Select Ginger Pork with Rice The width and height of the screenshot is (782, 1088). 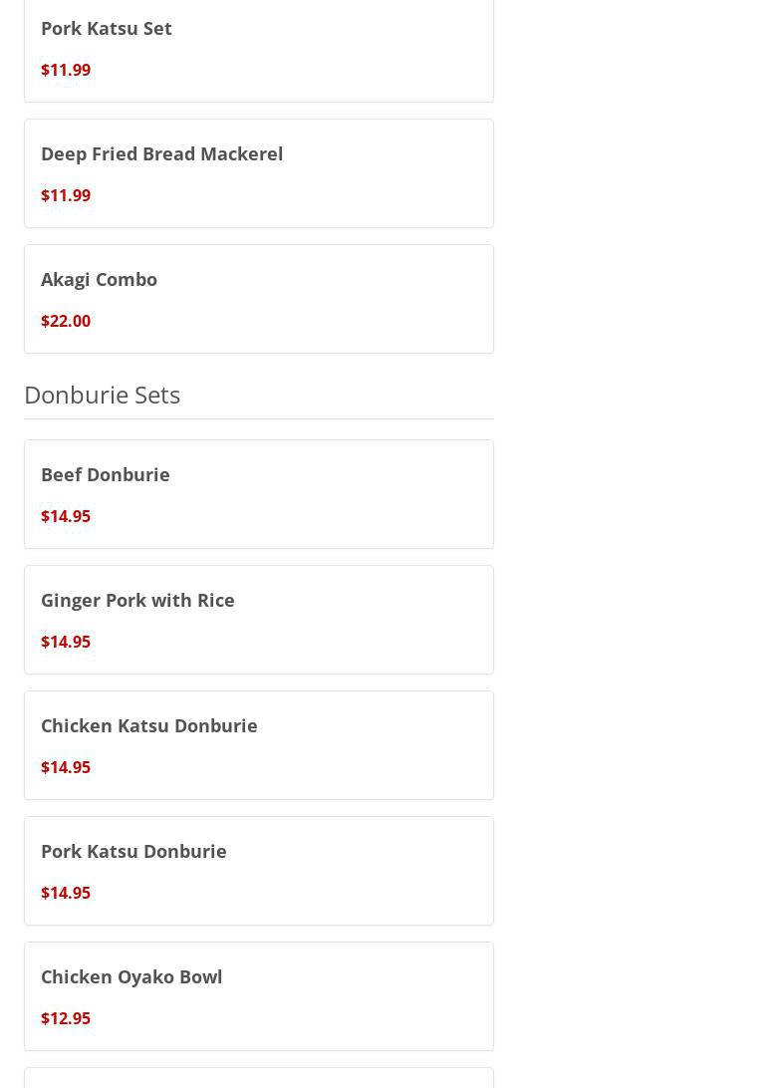[x=137, y=600]
